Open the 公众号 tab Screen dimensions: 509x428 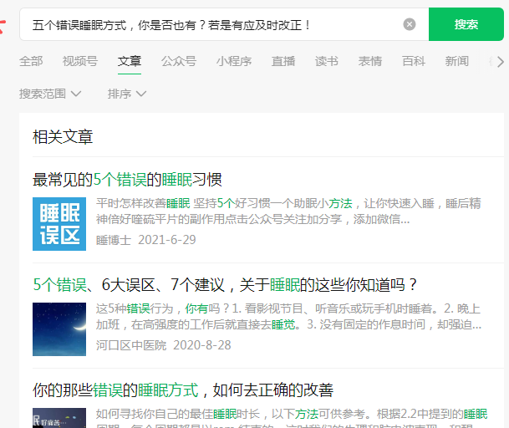179,61
